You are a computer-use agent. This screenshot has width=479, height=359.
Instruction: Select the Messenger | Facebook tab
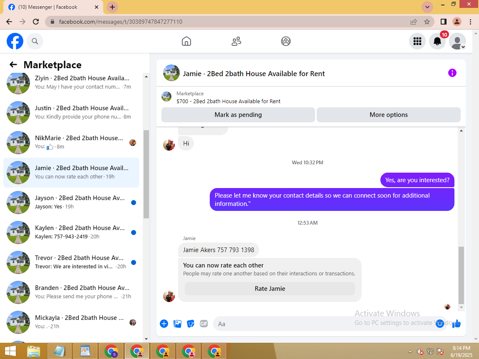click(x=53, y=7)
